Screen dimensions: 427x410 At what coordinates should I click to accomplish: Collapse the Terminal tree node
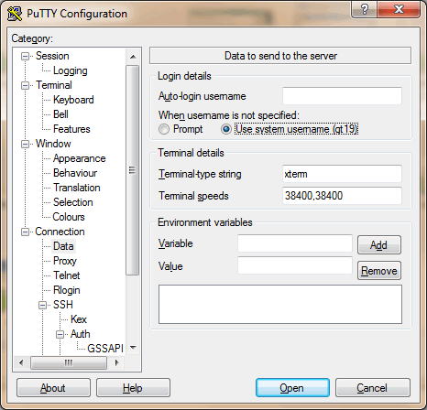[25, 85]
